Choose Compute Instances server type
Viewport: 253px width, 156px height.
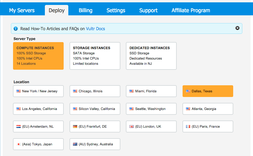click(x=38, y=56)
